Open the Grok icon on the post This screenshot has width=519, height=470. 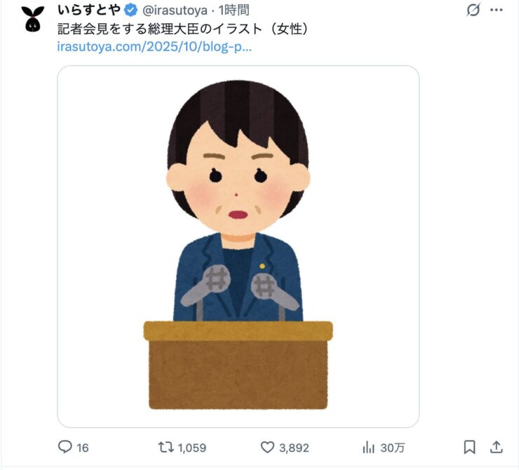point(473,10)
